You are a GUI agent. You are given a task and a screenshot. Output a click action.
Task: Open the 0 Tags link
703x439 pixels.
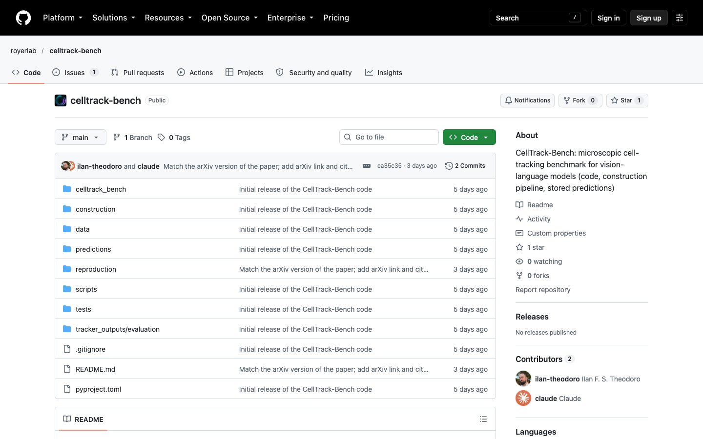tap(174, 138)
